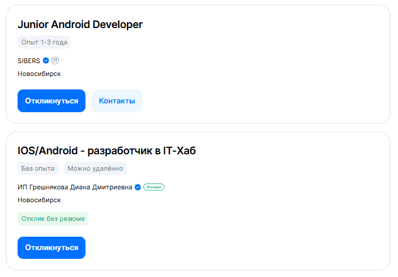This screenshot has width=398, height=277.
Task: Click the gap between the two vacancy cards
Action: (199, 128)
